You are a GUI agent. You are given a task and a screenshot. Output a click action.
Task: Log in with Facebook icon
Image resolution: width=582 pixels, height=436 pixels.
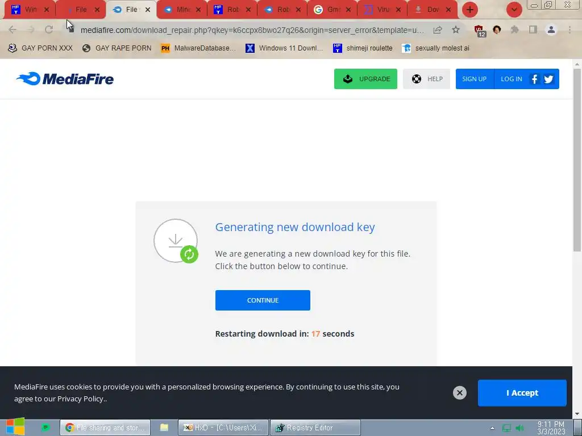pos(534,78)
